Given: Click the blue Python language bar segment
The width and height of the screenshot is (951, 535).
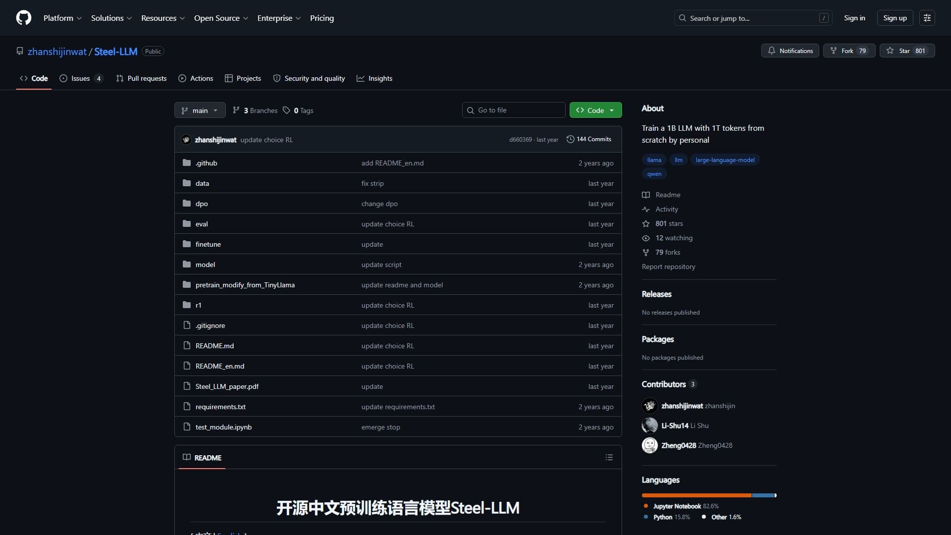Looking at the screenshot, I should [x=763, y=495].
